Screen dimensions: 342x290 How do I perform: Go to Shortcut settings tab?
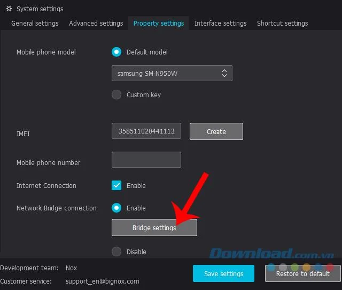coord(283,23)
